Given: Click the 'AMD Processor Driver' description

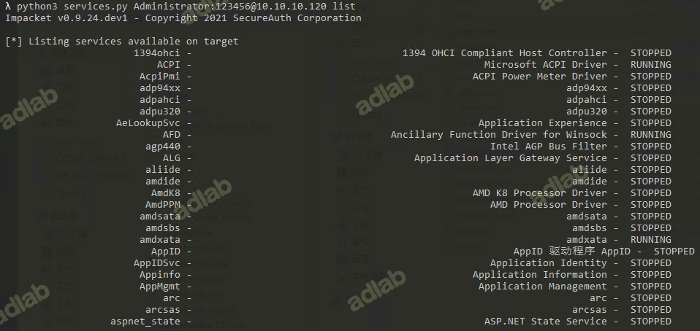Looking at the screenshot, I should 548,204.
